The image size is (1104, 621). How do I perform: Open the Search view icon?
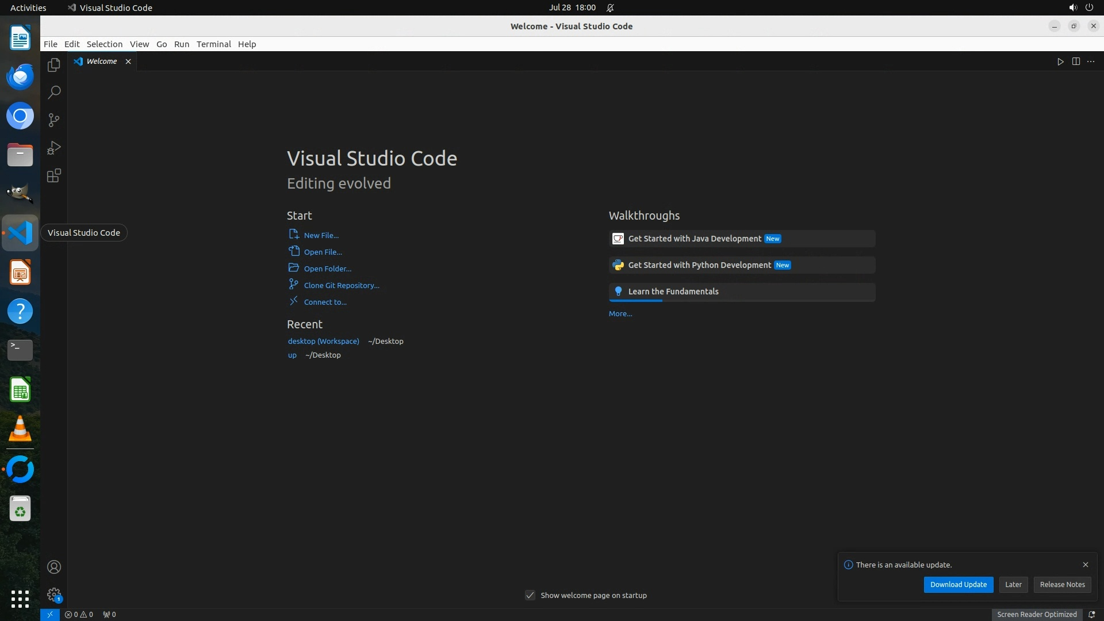pyautogui.click(x=54, y=93)
